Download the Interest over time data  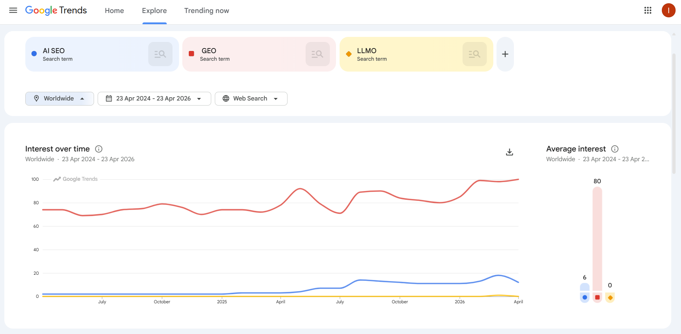509,152
